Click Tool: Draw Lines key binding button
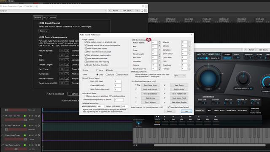The width and height of the screenshot is (270, 152). click(150, 85)
